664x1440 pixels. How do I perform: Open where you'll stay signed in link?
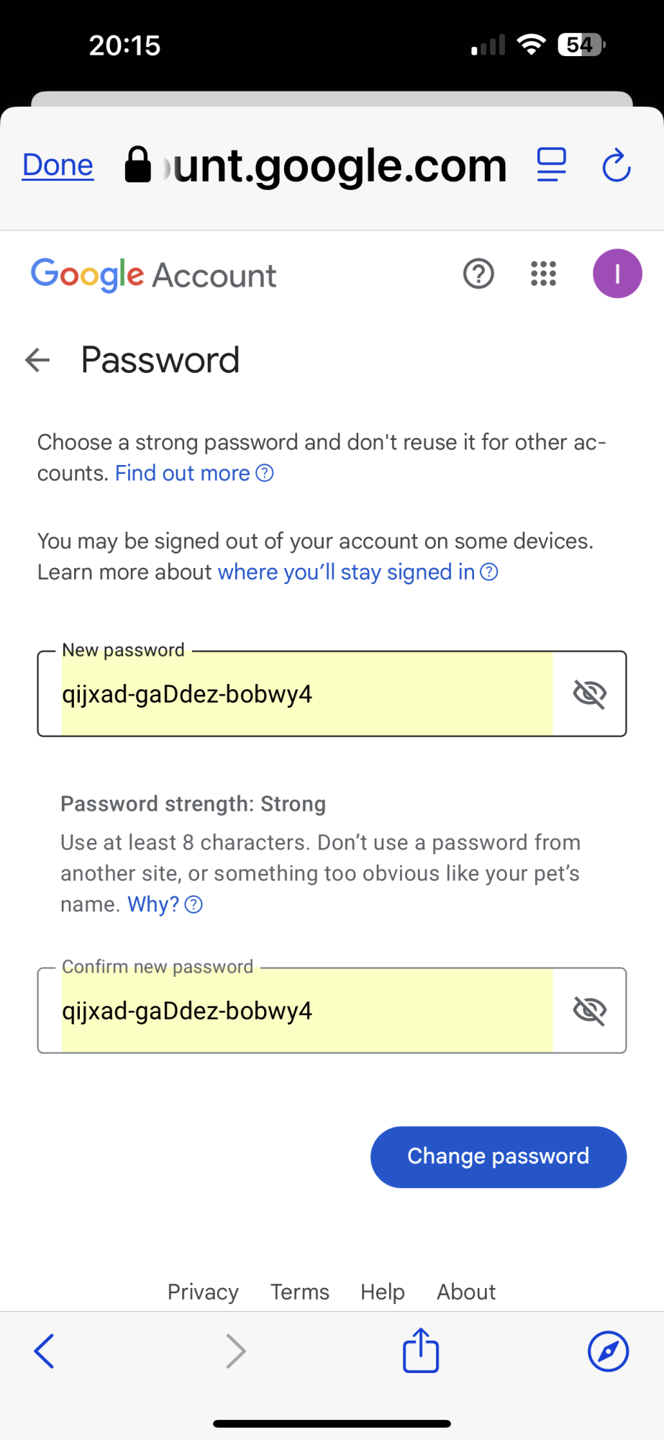point(346,572)
